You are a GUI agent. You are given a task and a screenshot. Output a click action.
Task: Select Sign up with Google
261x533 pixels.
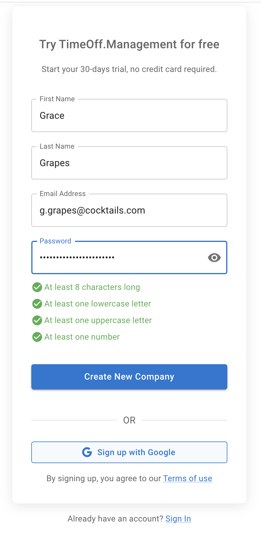click(129, 452)
